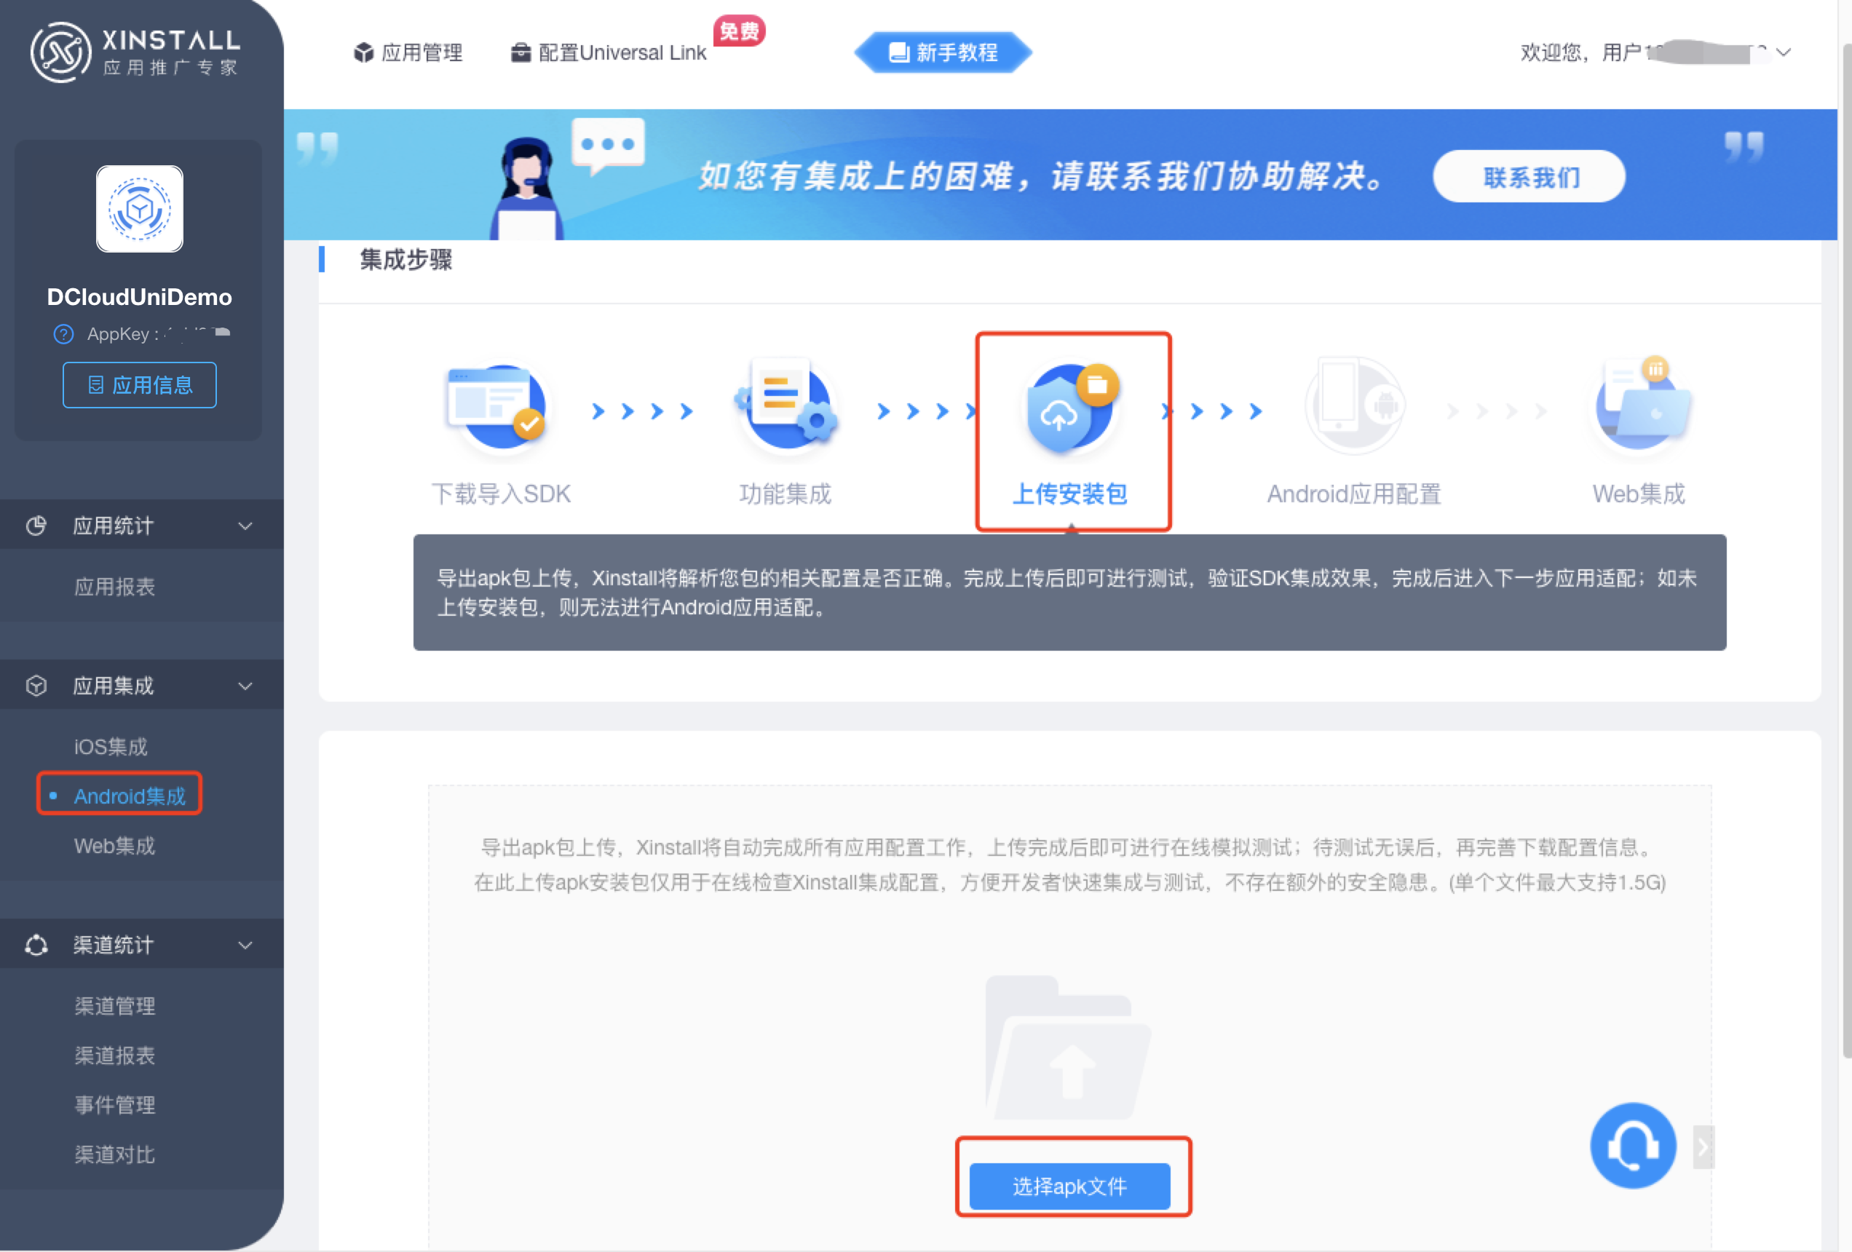1852x1252 pixels.
Task: Click the briefcase icon beside Universal Link
Action: click(521, 52)
